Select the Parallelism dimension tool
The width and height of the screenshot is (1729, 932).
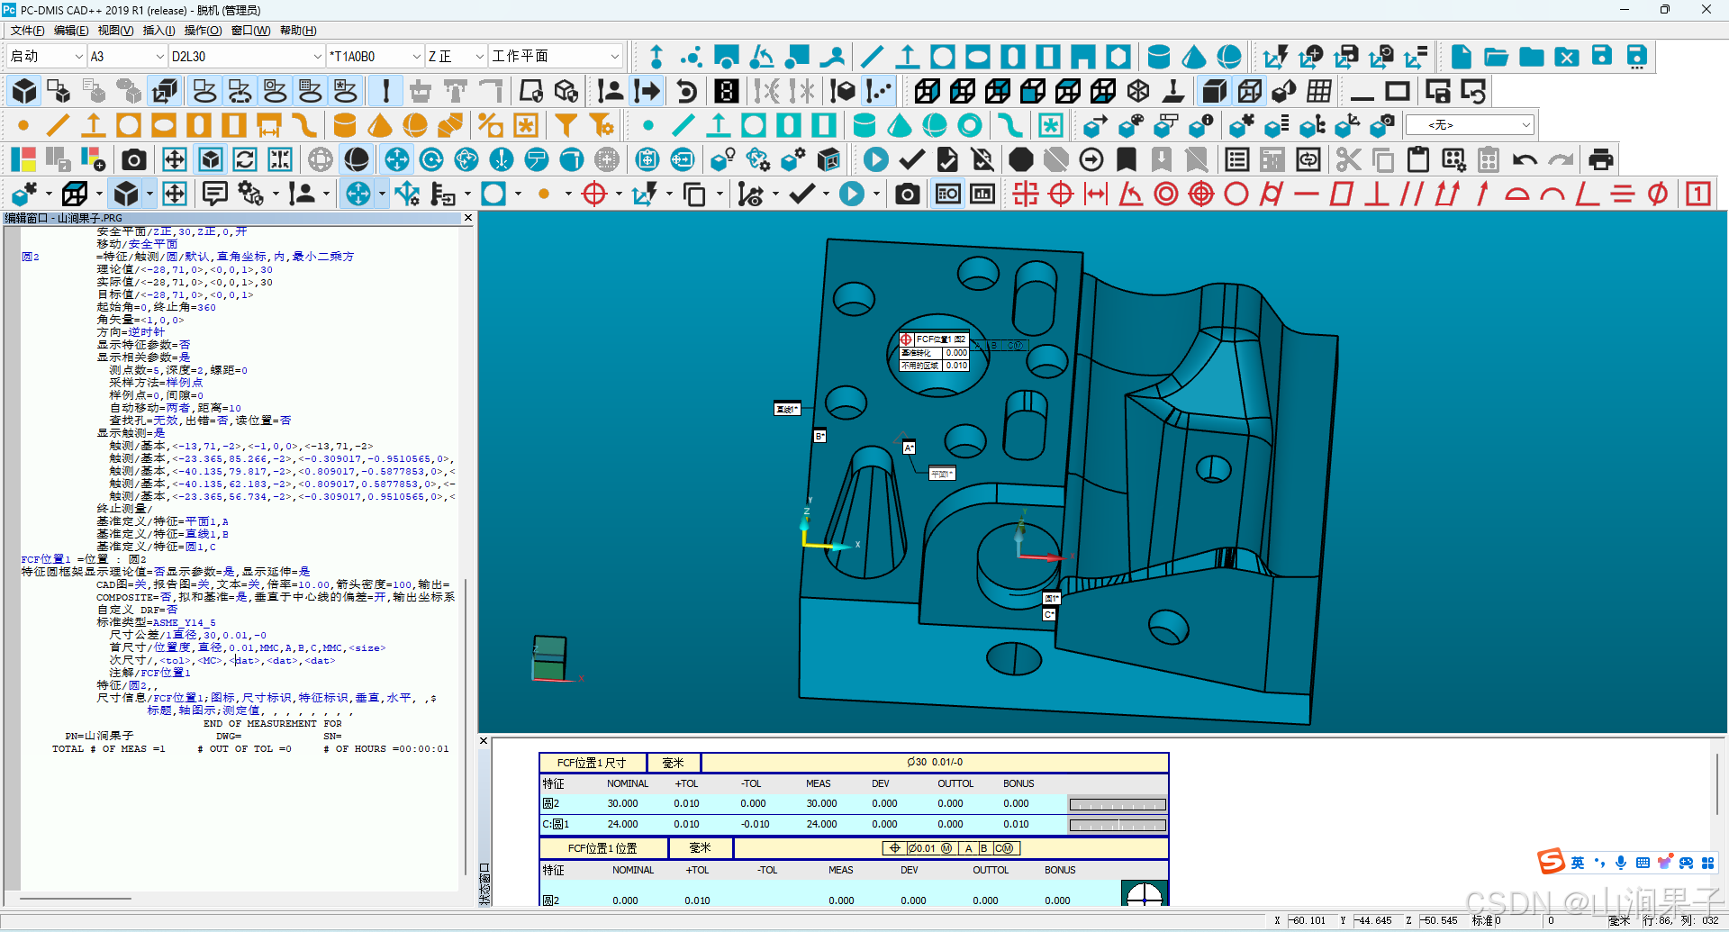1412,194
